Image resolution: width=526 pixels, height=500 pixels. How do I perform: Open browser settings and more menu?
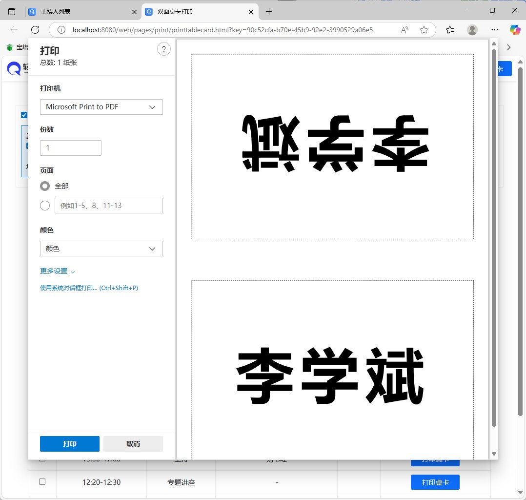point(494,30)
